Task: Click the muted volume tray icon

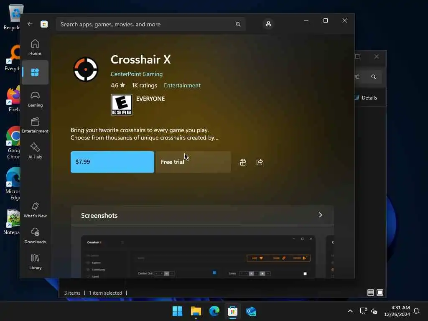Action: click(x=374, y=311)
